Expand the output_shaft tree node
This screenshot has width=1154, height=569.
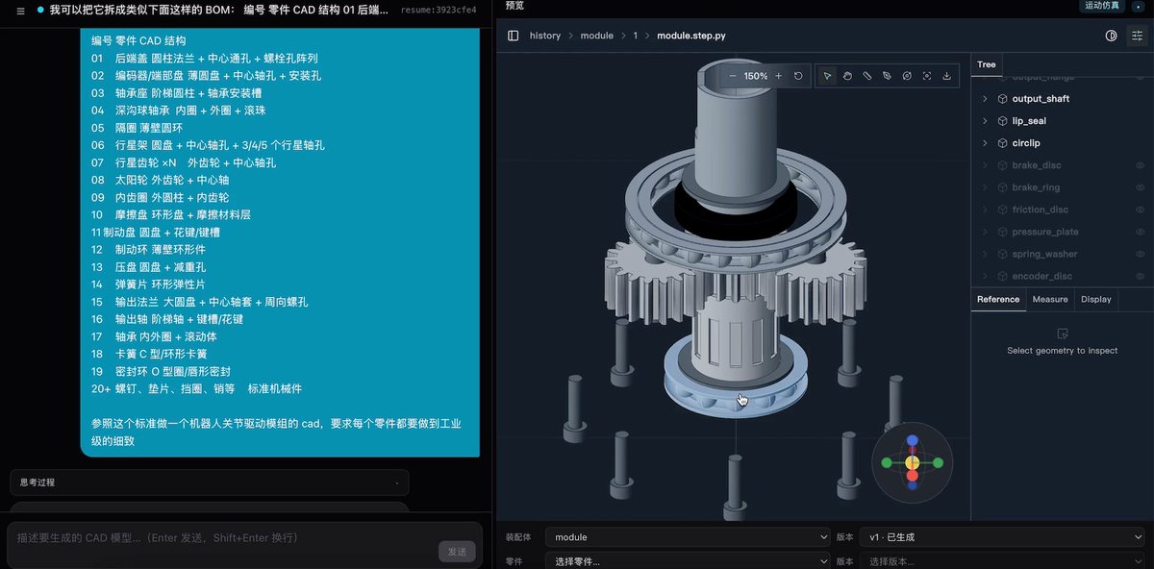click(985, 99)
